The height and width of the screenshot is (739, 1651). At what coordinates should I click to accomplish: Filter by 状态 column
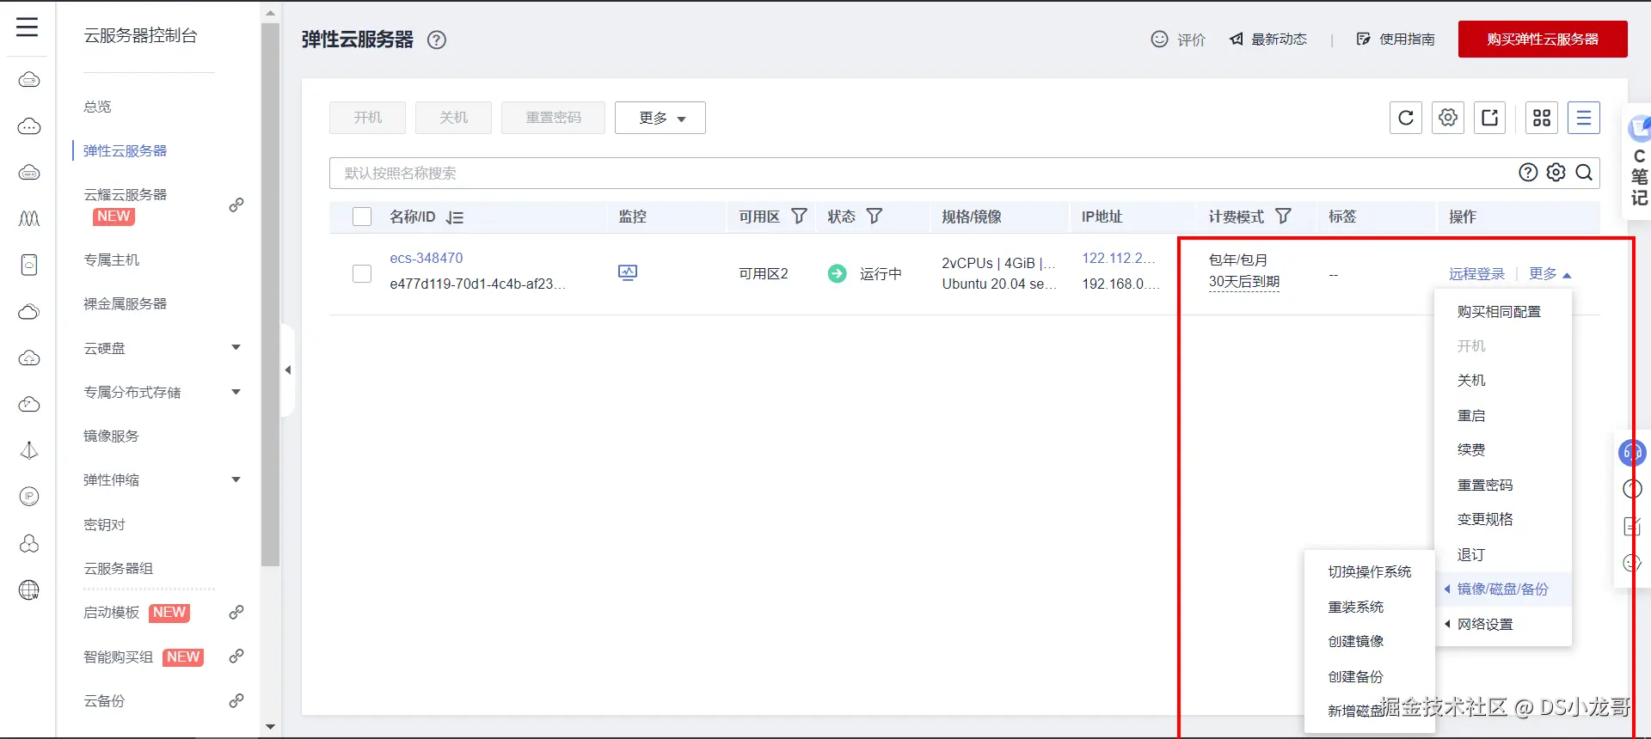pyautogui.click(x=875, y=217)
